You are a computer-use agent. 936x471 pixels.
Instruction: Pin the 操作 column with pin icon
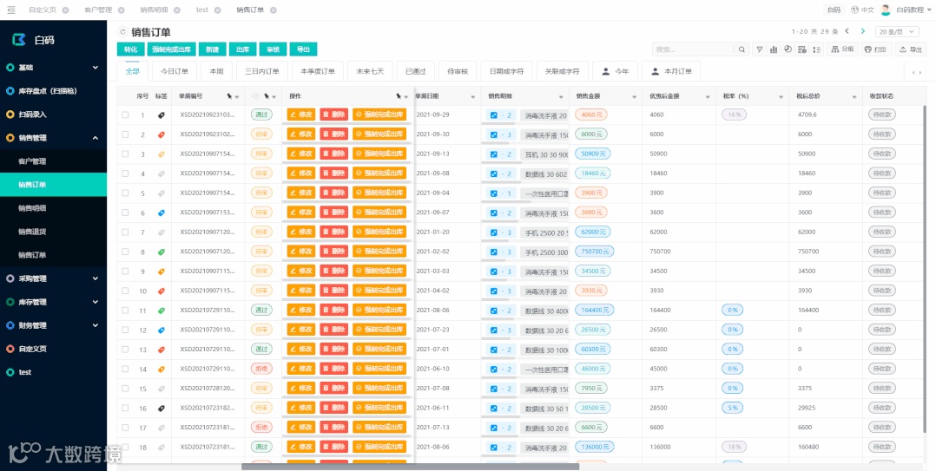(399, 96)
